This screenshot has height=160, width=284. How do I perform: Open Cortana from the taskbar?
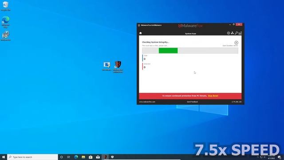(x=61, y=157)
